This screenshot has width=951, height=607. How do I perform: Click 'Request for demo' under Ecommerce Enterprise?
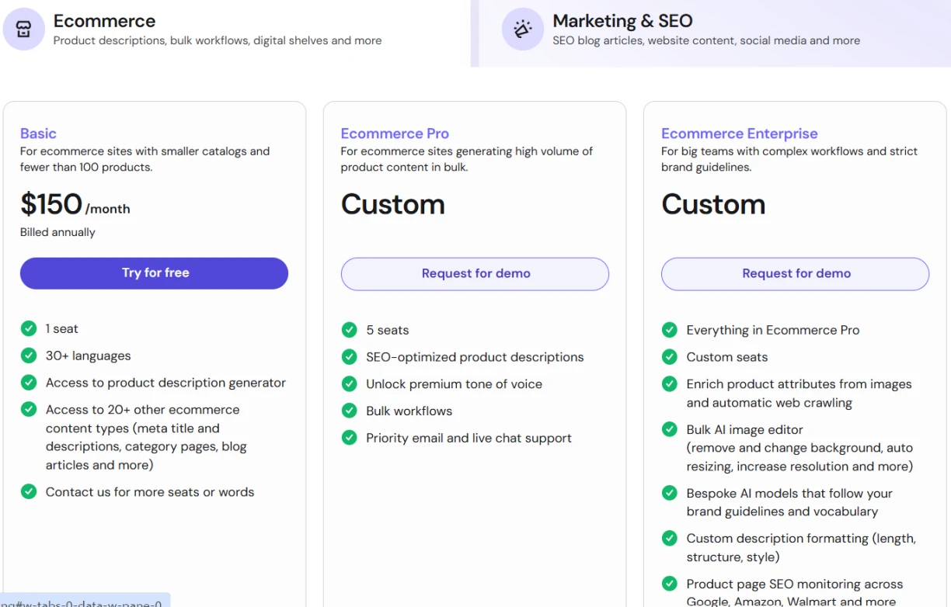(x=795, y=274)
